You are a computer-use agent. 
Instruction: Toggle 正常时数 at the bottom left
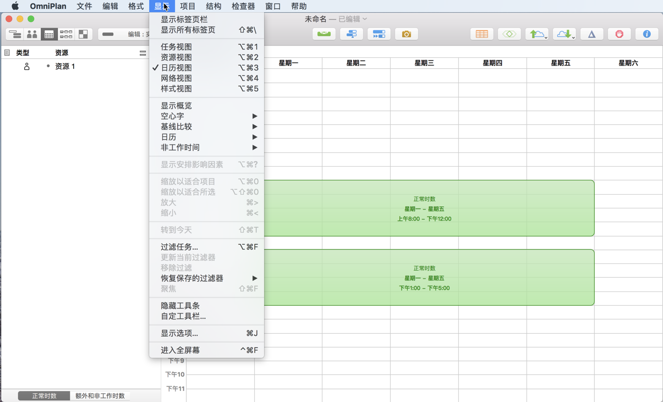[x=43, y=394]
